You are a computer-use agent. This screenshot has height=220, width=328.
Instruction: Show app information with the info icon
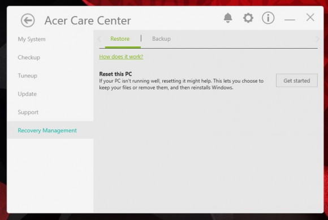pyautogui.click(x=268, y=18)
